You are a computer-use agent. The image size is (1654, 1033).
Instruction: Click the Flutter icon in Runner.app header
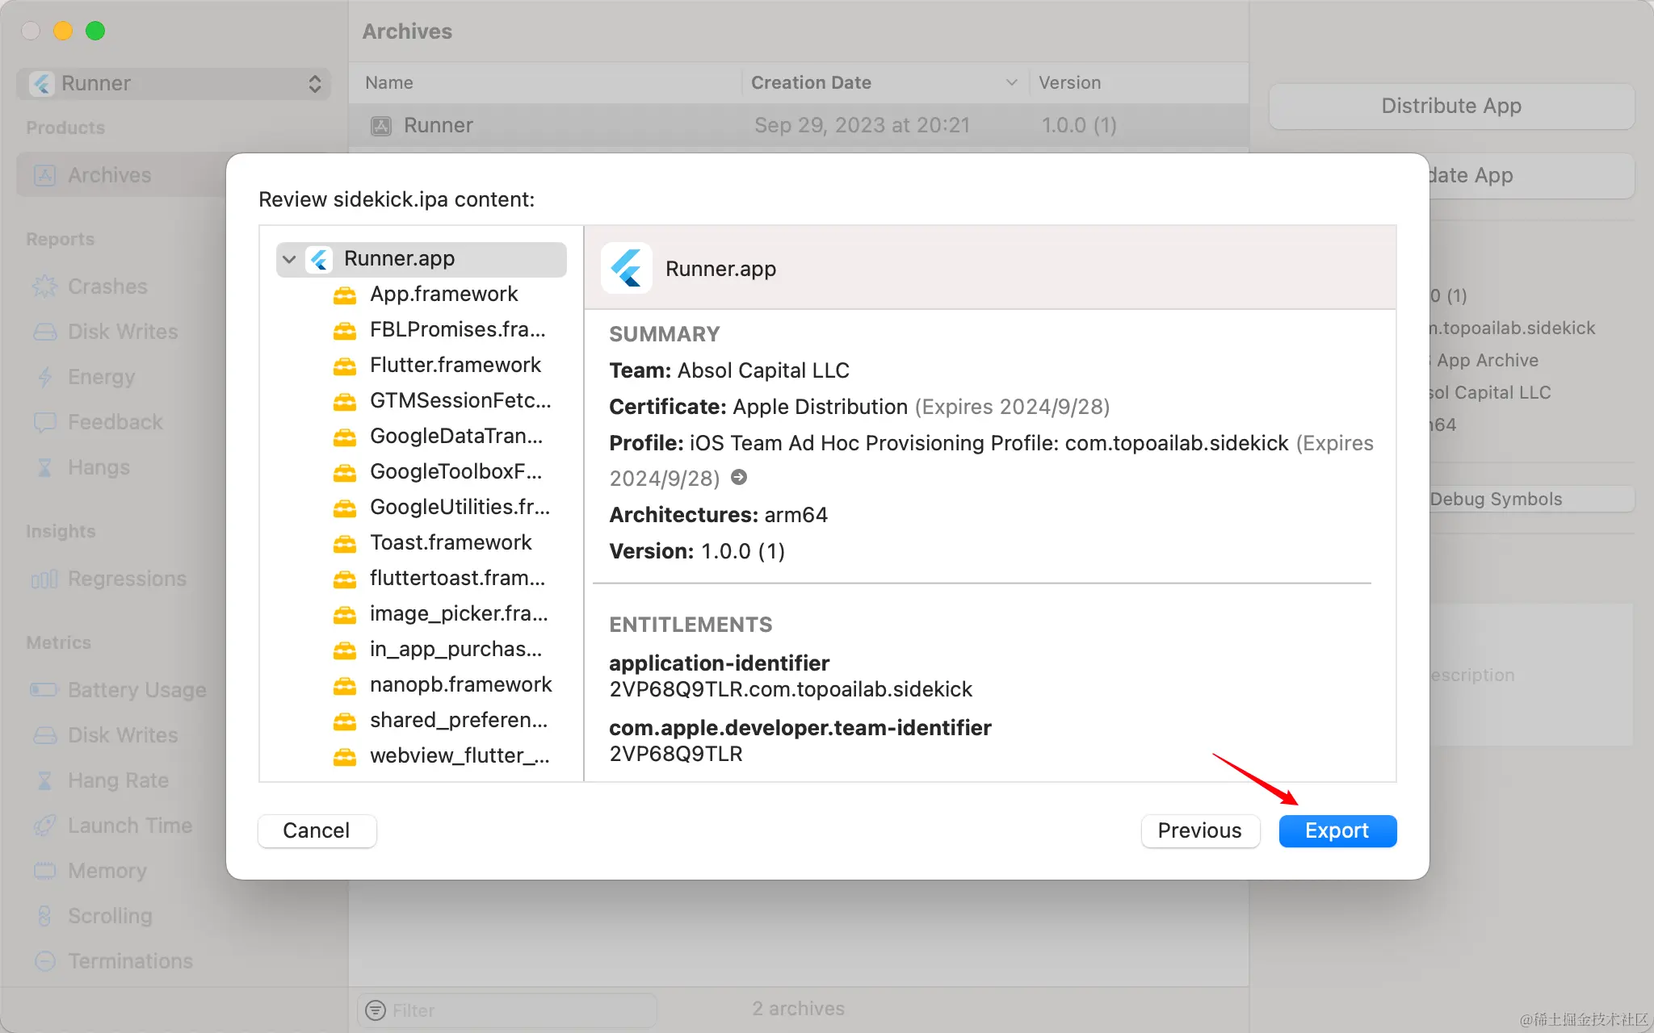click(627, 269)
